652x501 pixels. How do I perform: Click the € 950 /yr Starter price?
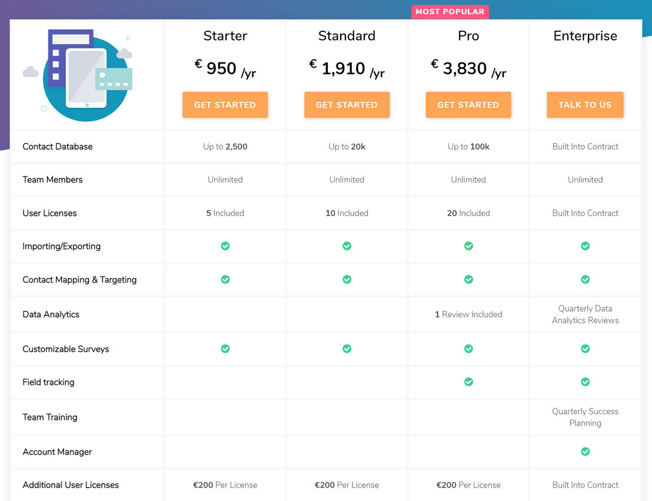pyautogui.click(x=225, y=69)
